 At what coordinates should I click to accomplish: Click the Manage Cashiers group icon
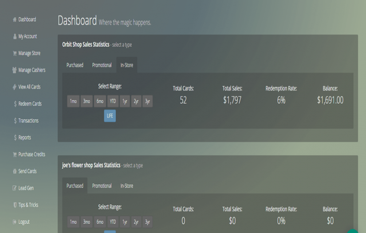tap(15, 70)
